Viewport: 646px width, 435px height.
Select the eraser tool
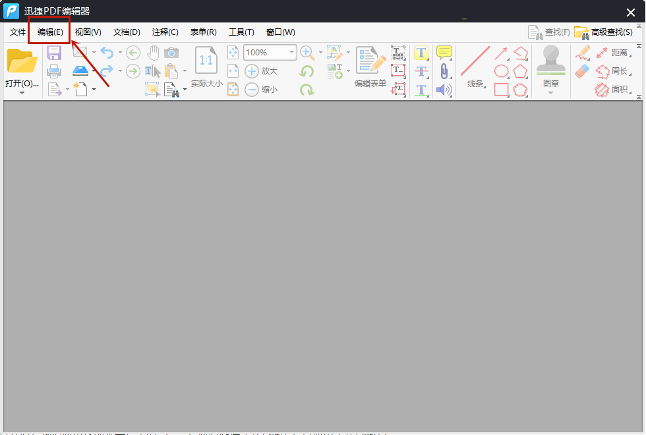point(582,71)
